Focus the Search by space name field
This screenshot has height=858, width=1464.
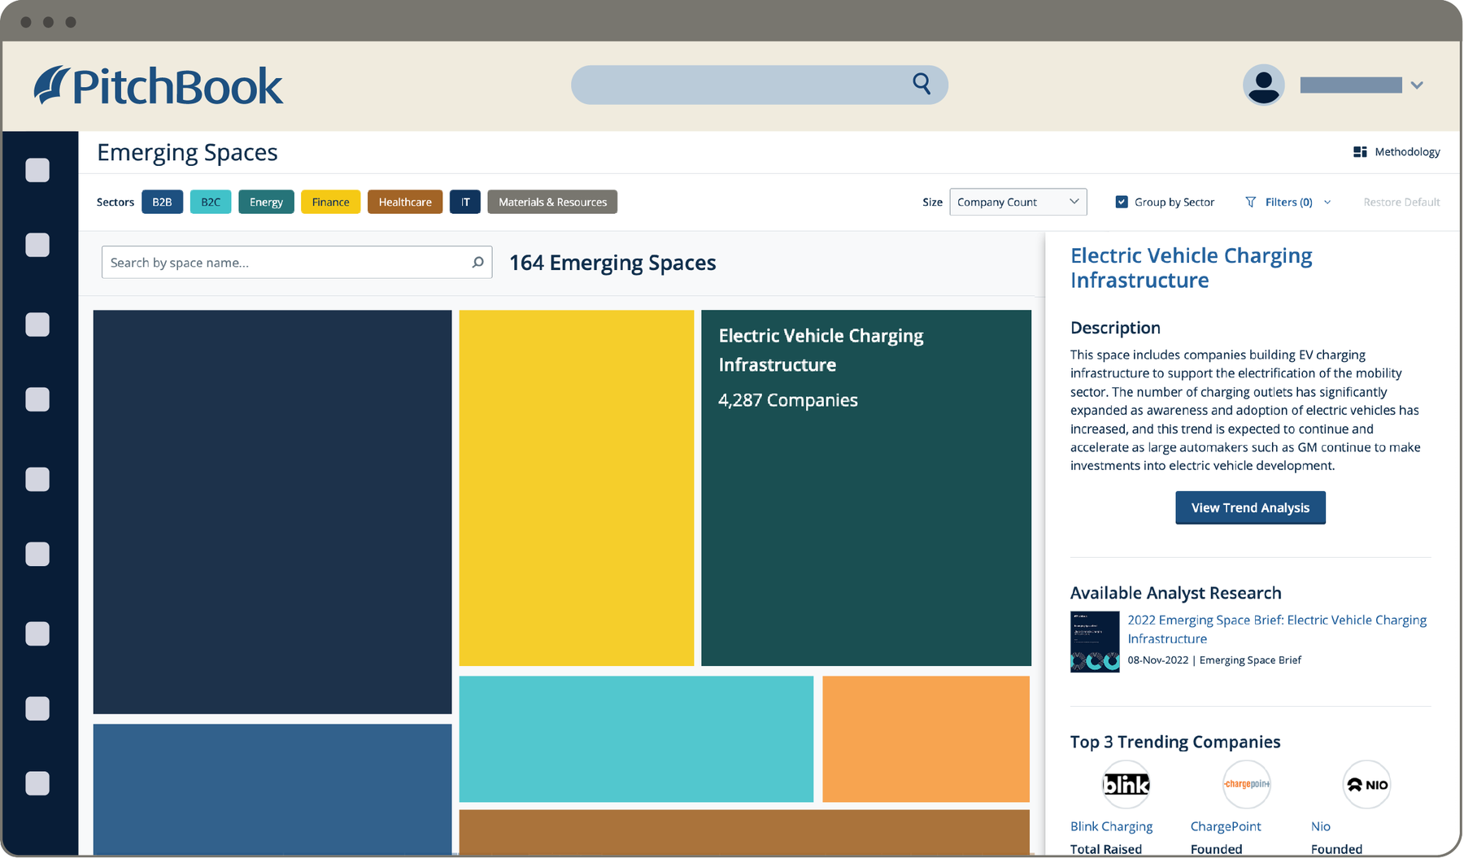coord(297,262)
